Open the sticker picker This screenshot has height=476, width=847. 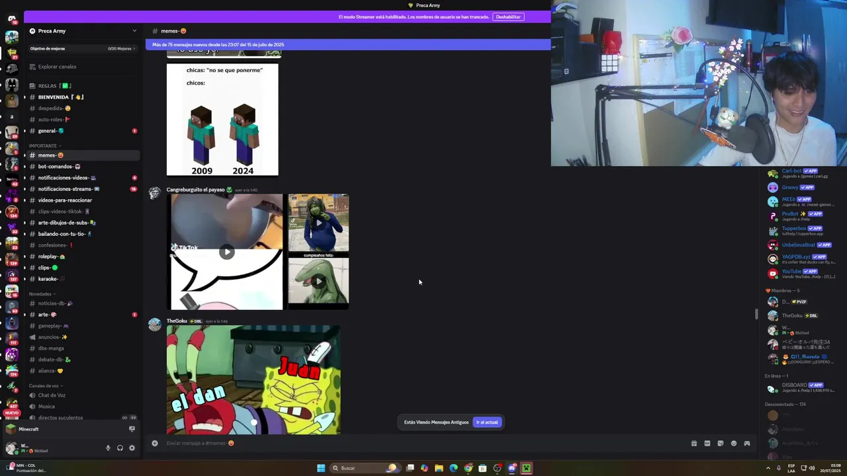click(720, 443)
